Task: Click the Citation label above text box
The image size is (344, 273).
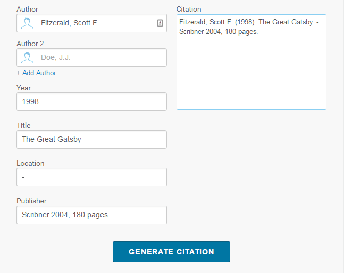Action: tap(189, 10)
